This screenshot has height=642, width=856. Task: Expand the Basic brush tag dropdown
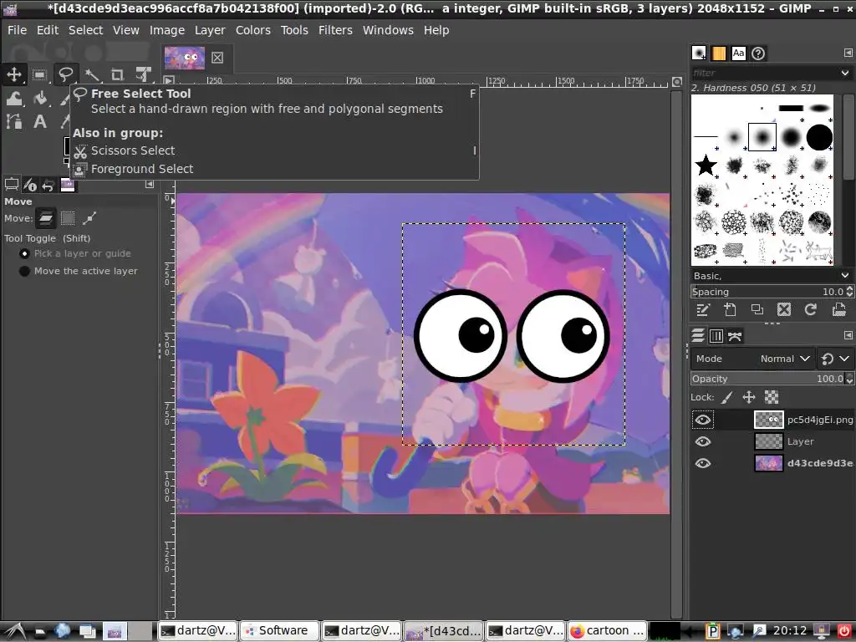[845, 276]
